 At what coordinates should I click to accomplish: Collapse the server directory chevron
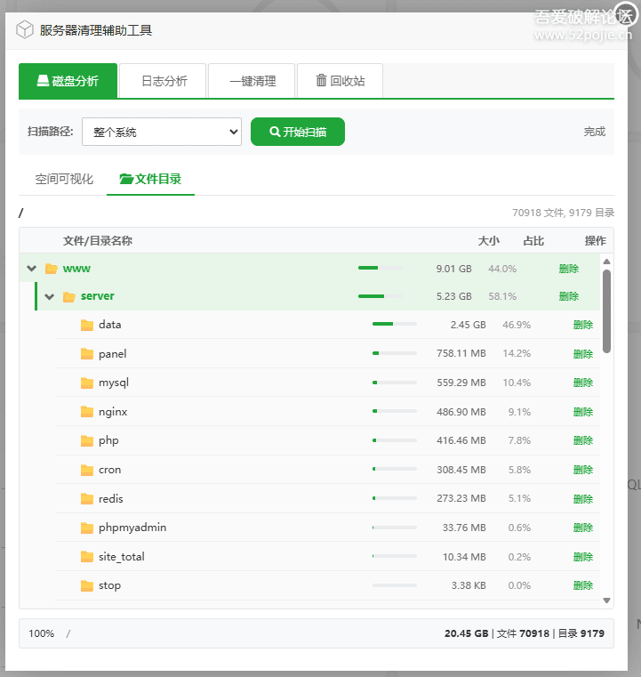pyautogui.click(x=50, y=296)
